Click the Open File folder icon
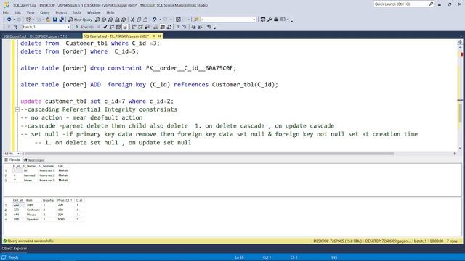The height and width of the screenshot is (261, 465). [x=48, y=20]
